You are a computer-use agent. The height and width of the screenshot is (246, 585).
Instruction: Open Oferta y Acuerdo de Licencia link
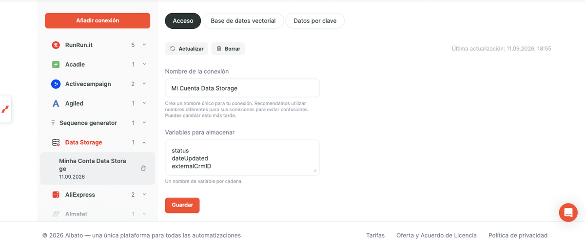(436, 235)
